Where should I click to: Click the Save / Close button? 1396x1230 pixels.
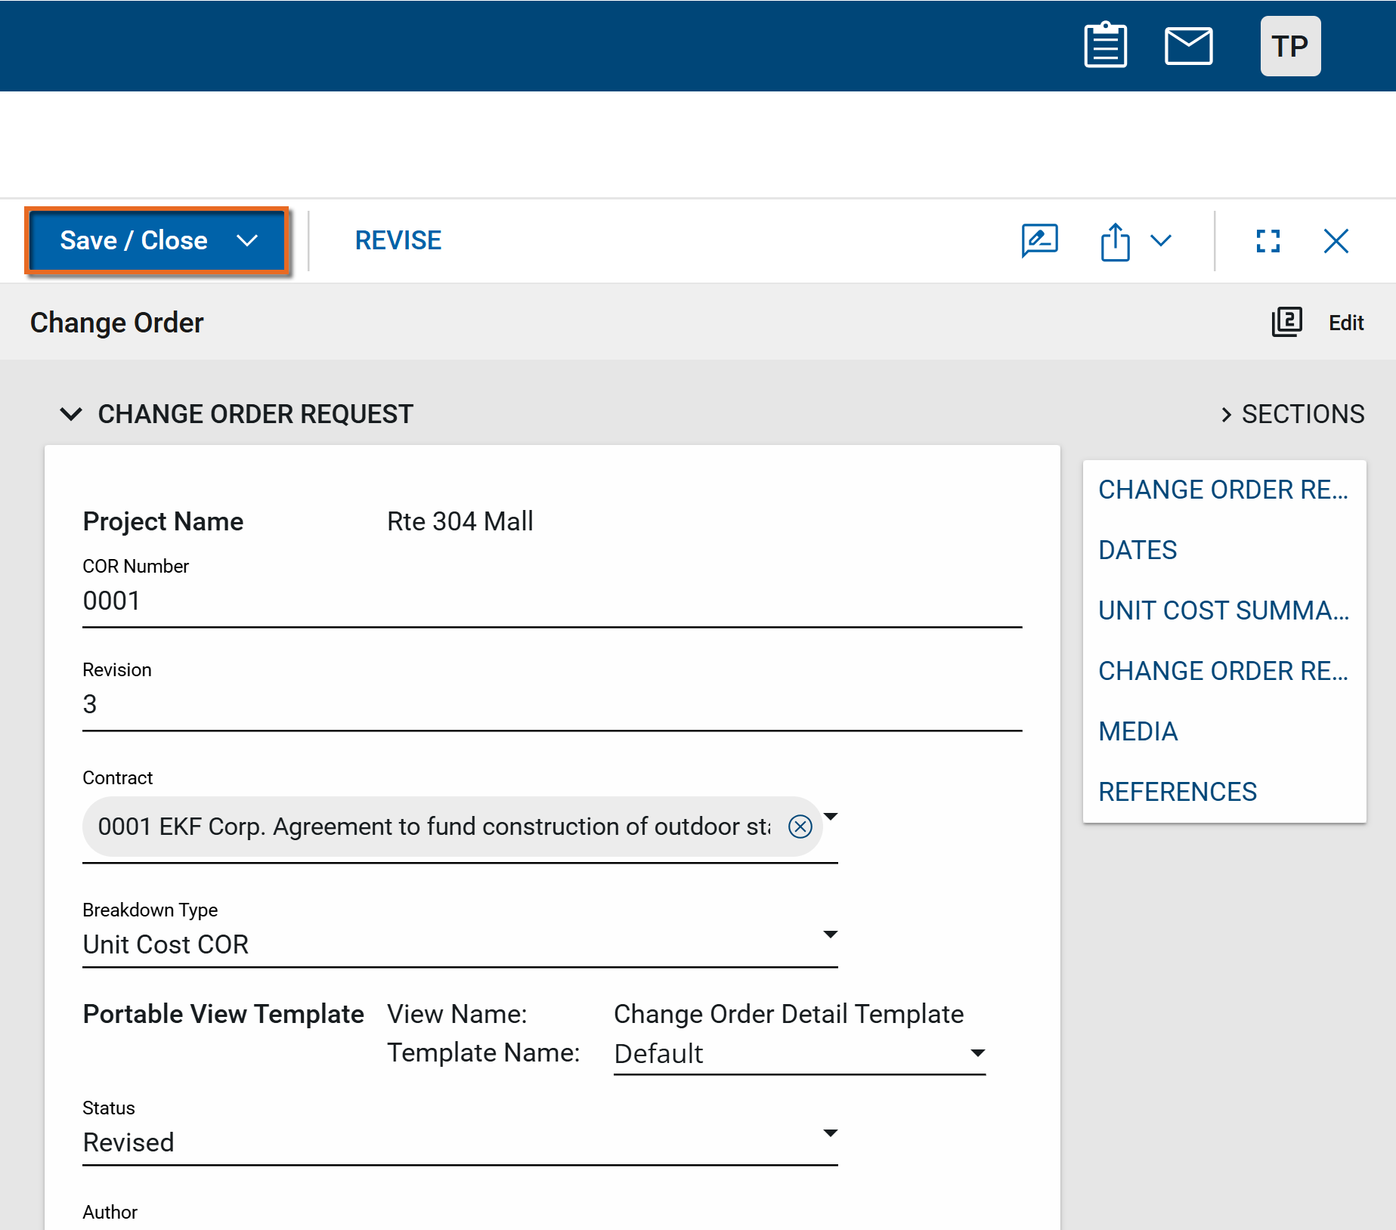[x=134, y=241]
